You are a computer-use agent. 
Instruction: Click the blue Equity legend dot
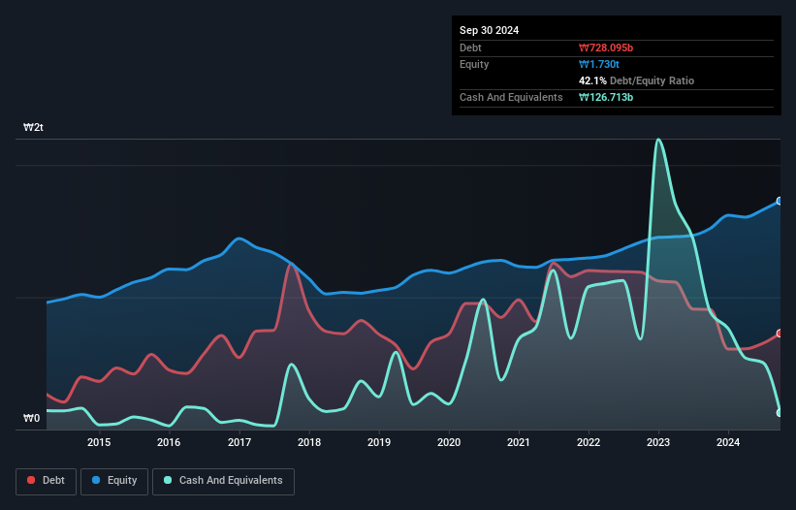[x=96, y=480]
